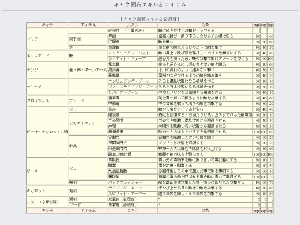Click the 盗み skill cell

click(x=133, y=109)
